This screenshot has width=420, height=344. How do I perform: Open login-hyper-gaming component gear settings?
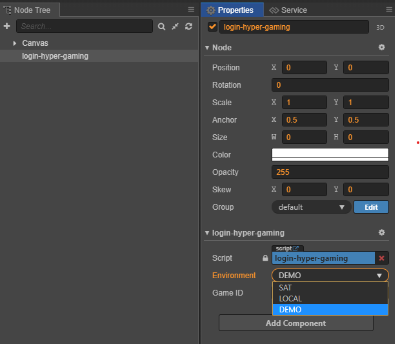click(381, 232)
